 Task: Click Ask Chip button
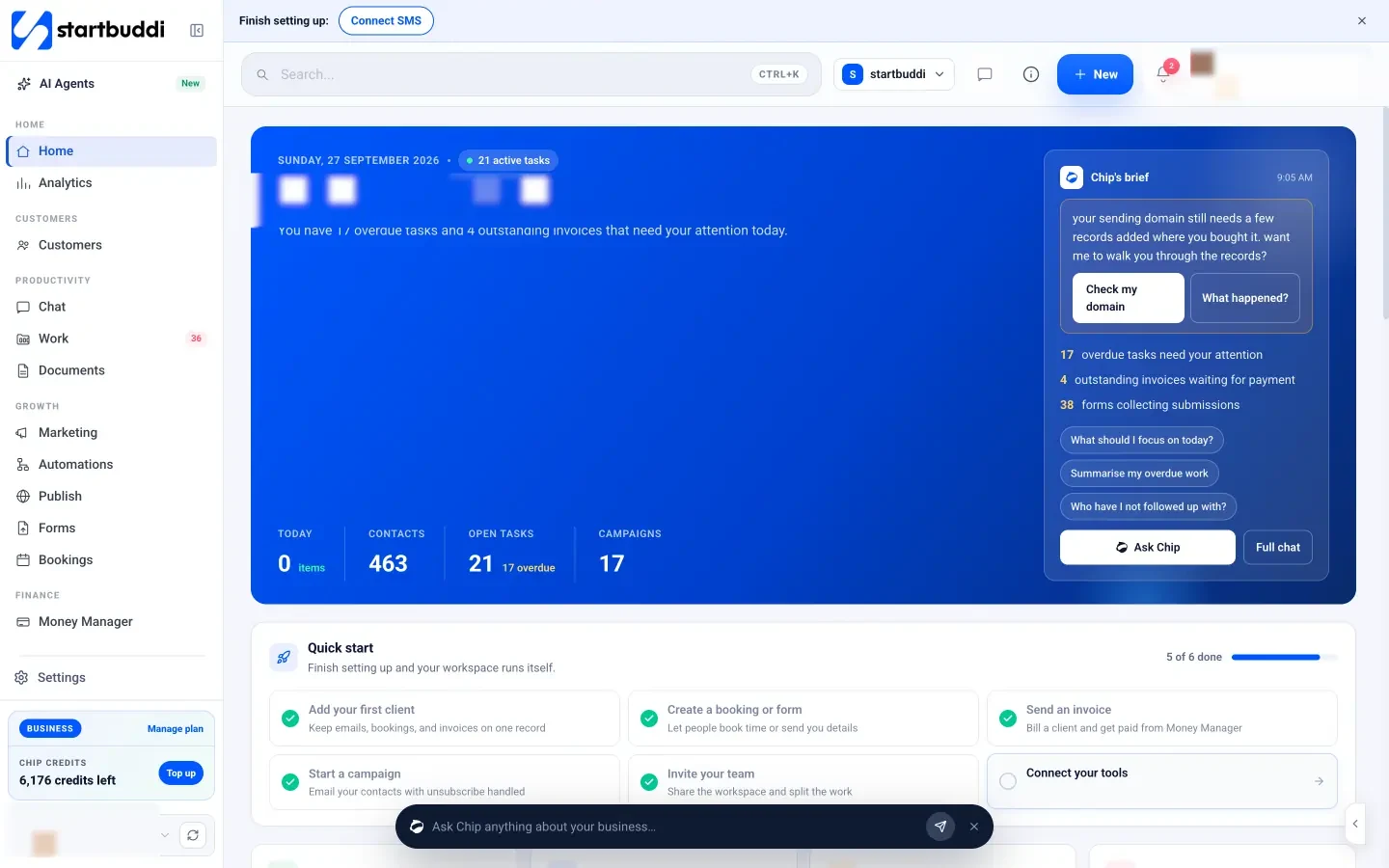pyautogui.click(x=1148, y=548)
